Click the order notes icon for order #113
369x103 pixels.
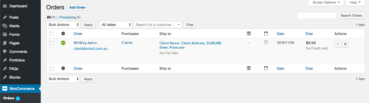coord(266,42)
